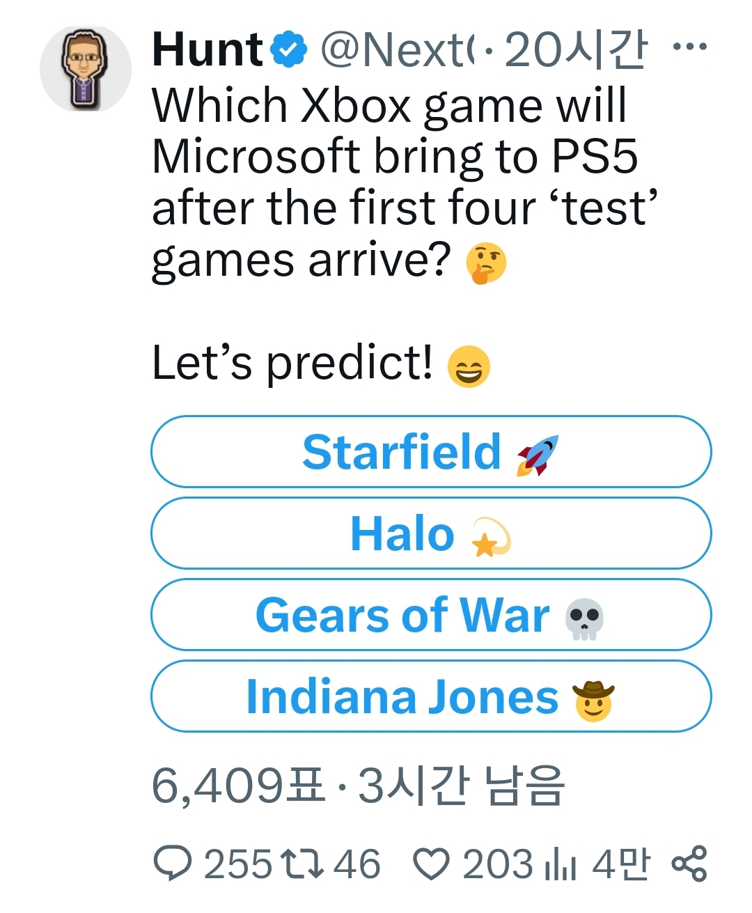This screenshot has width=752, height=913.
Task: Open the view analytics bar icon
Action: point(559,864)
